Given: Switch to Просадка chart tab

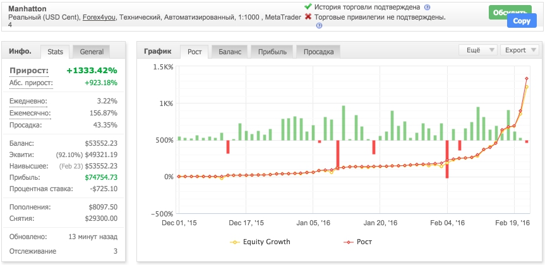Looking at the screenshot, I should 319,52.
